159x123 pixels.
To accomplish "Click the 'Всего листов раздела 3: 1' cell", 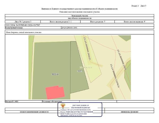I will pyautogui.click(x=60, y=21).
